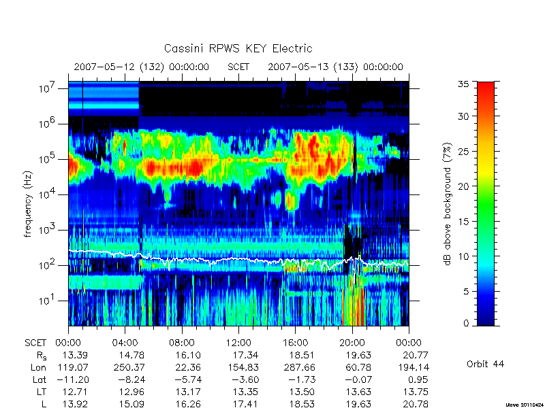Image resolution: width=545 pixels, height=408 pixels.
Task: Click LT value 13.17
Action: pos(188,392)
